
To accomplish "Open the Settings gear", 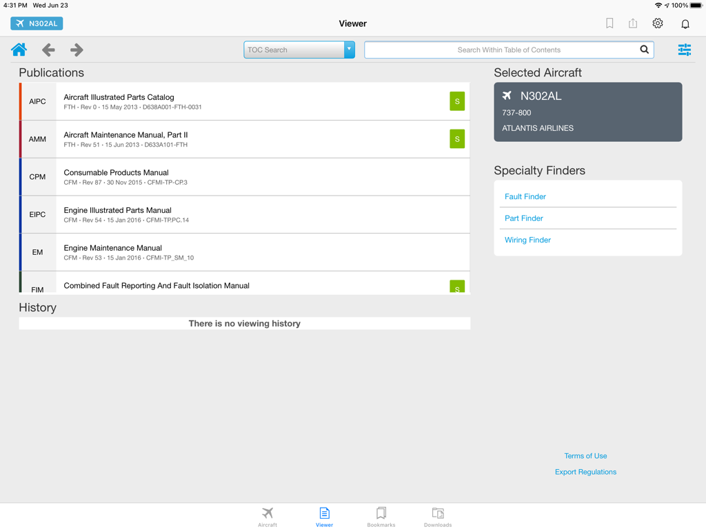I will [x=657, y=23].
